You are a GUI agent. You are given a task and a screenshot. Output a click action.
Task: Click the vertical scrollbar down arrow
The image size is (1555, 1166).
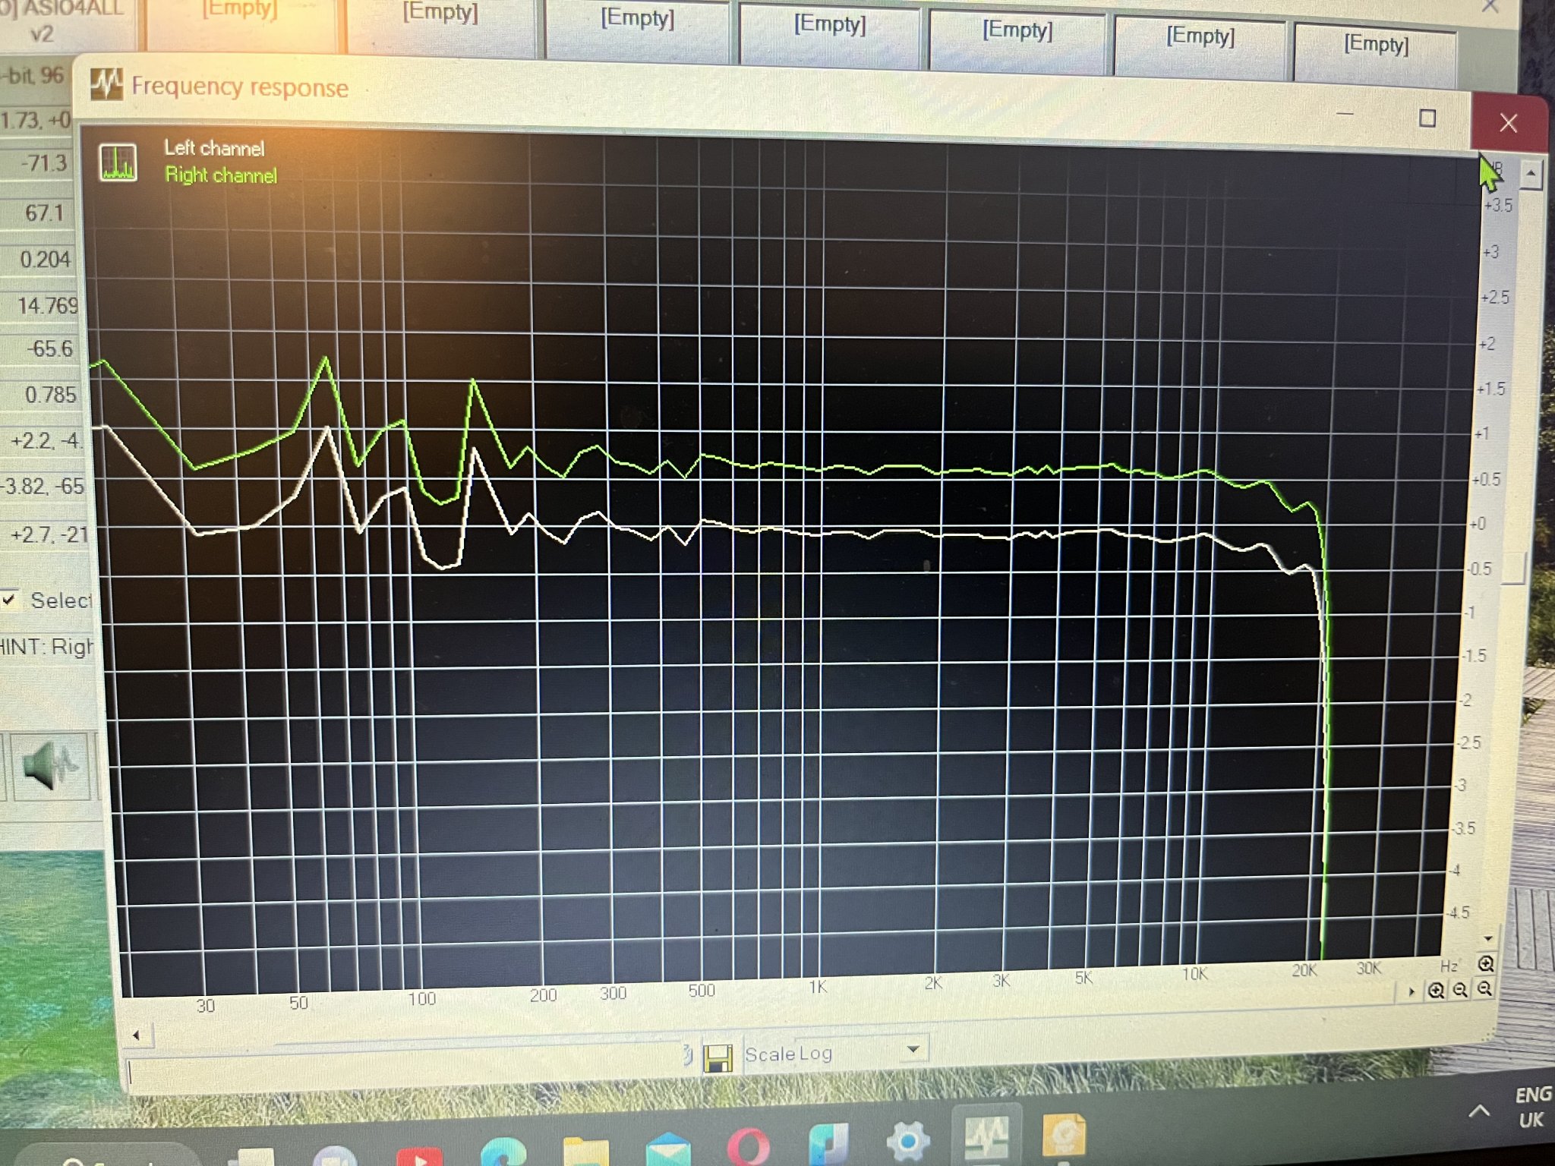(1488, 938)
